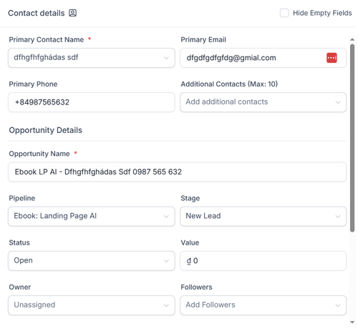Click the Primary Contact Name label

click(47, 39)
